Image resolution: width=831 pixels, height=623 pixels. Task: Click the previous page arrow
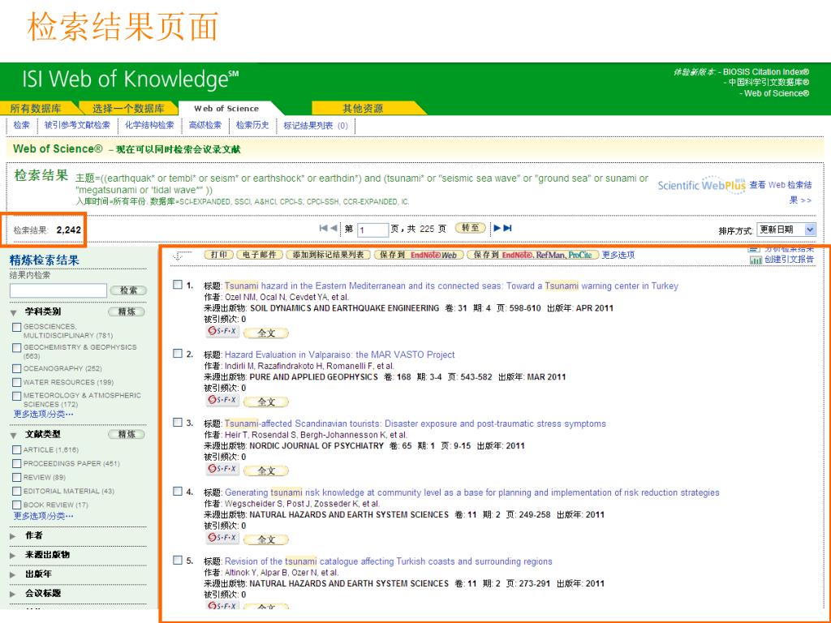[334, 228]
